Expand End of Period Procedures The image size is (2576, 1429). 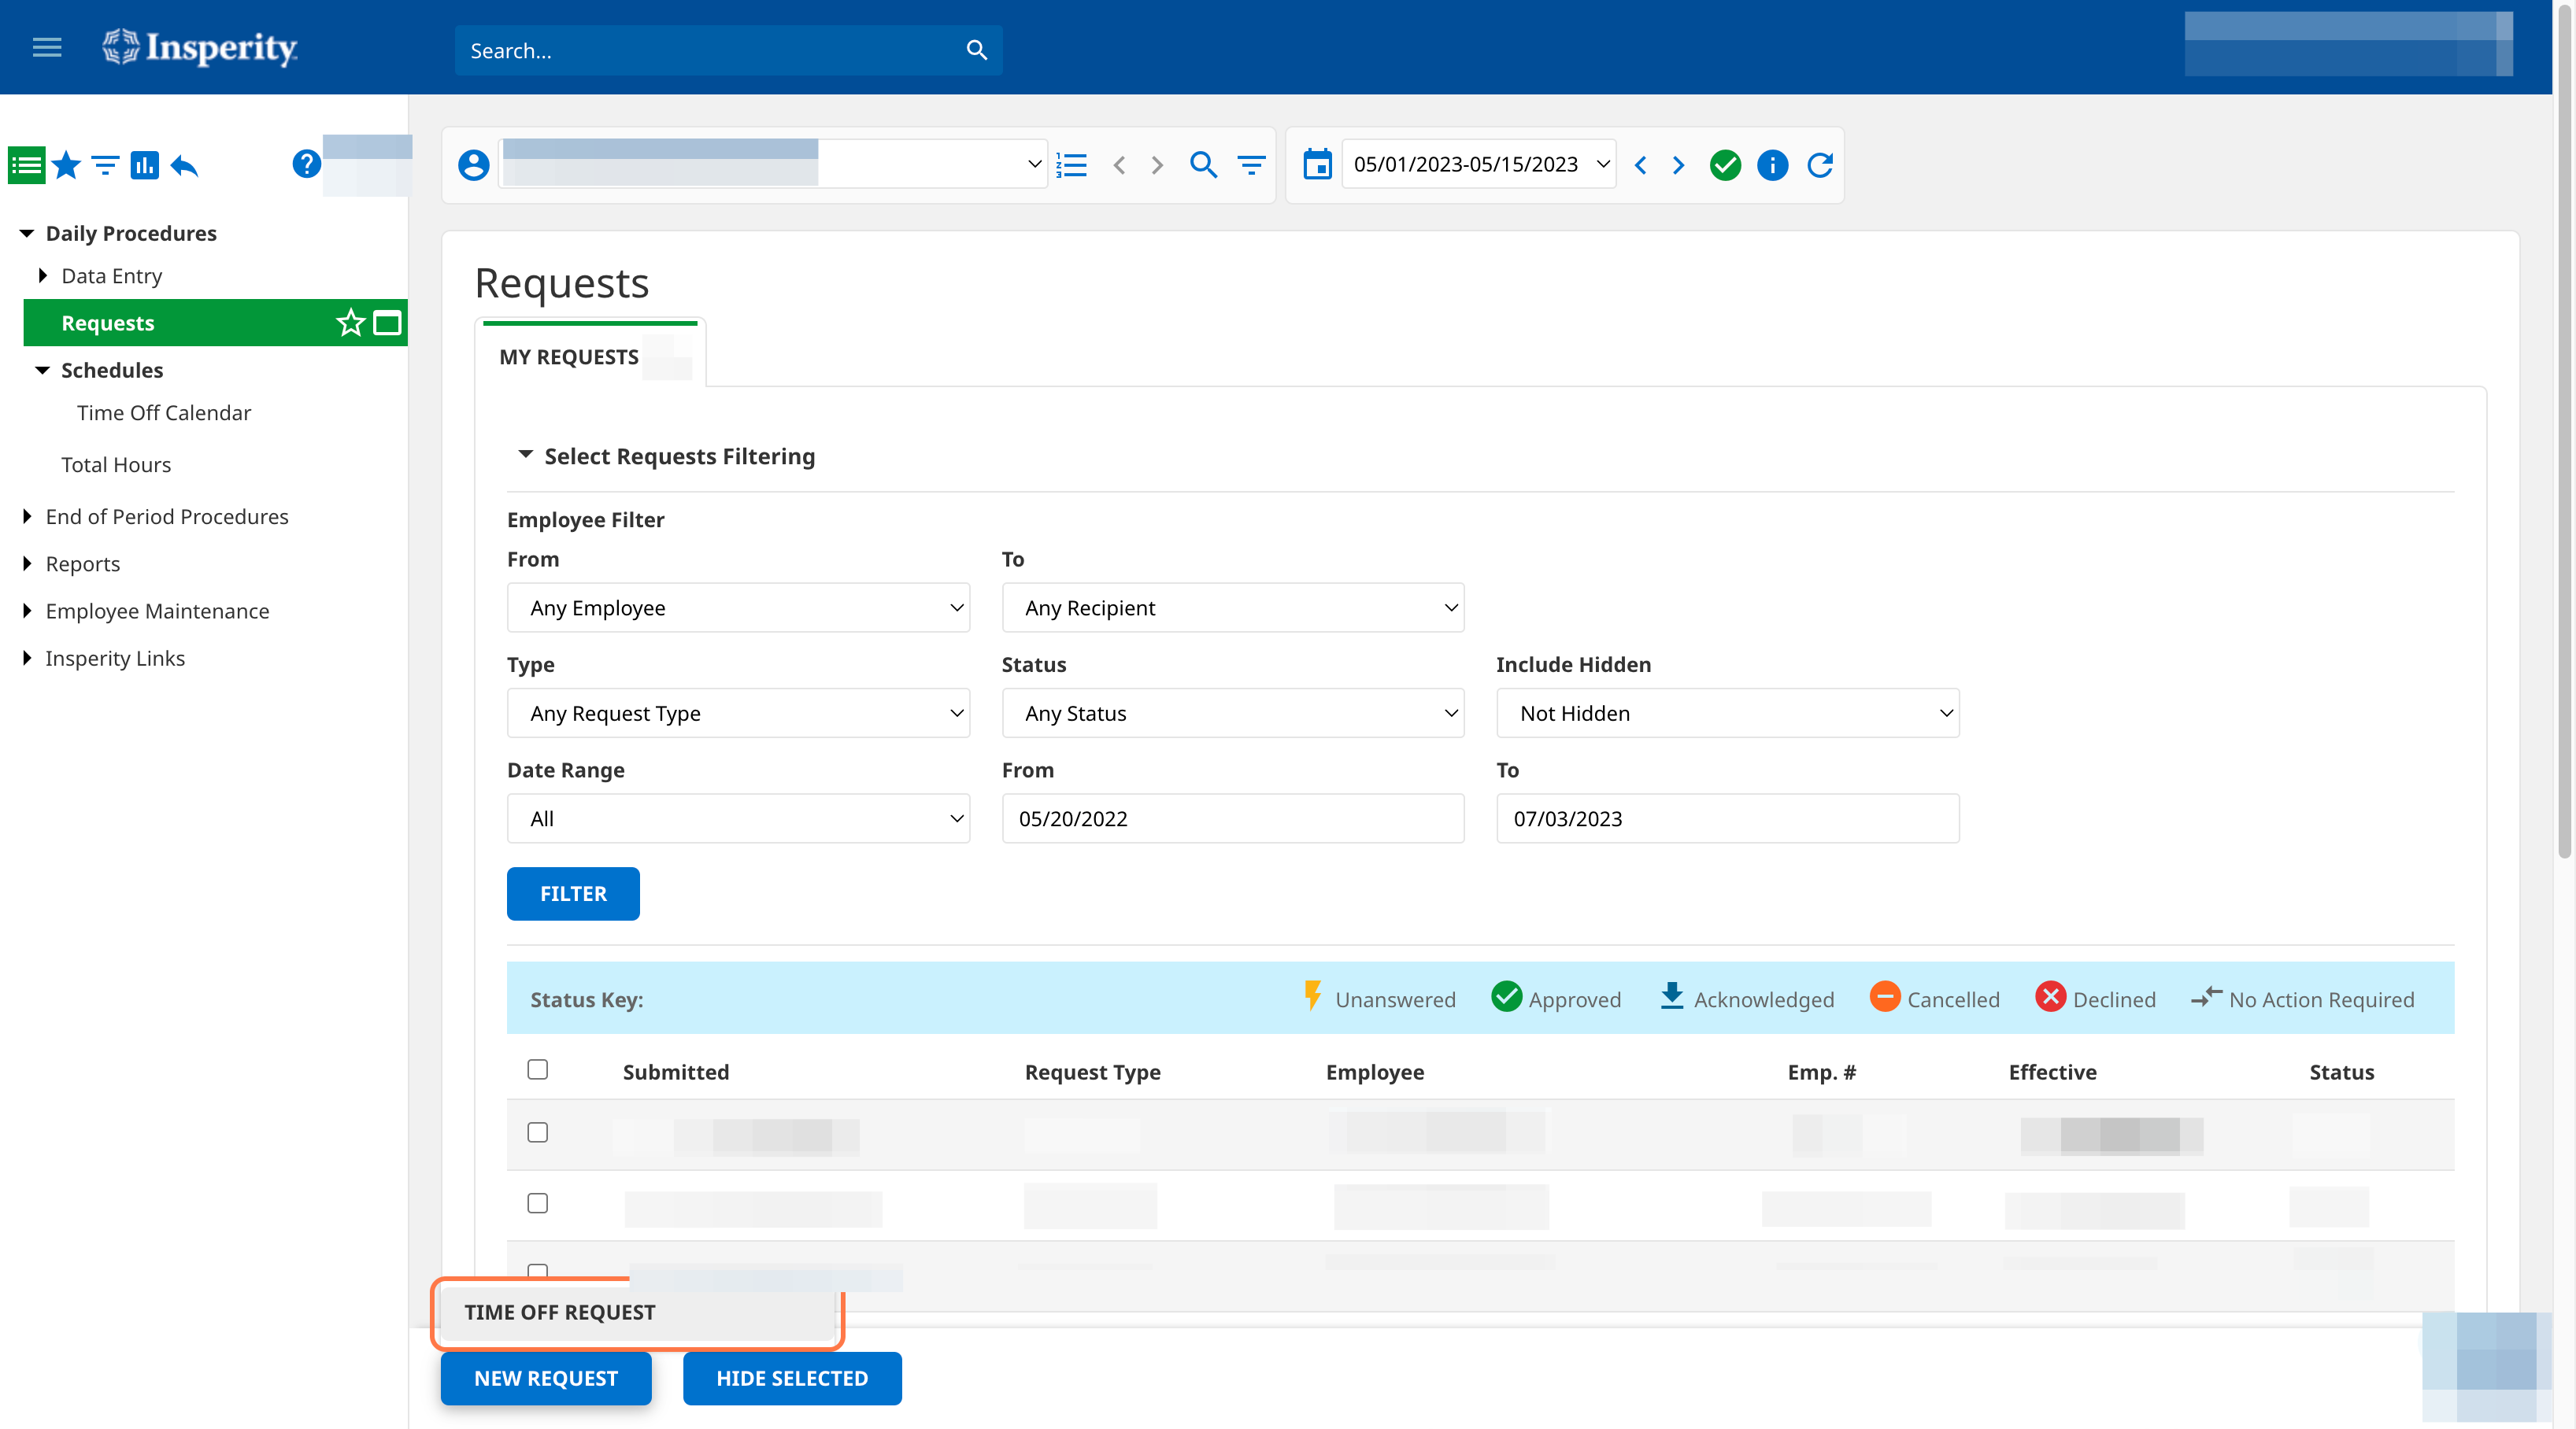coord(27,517)
